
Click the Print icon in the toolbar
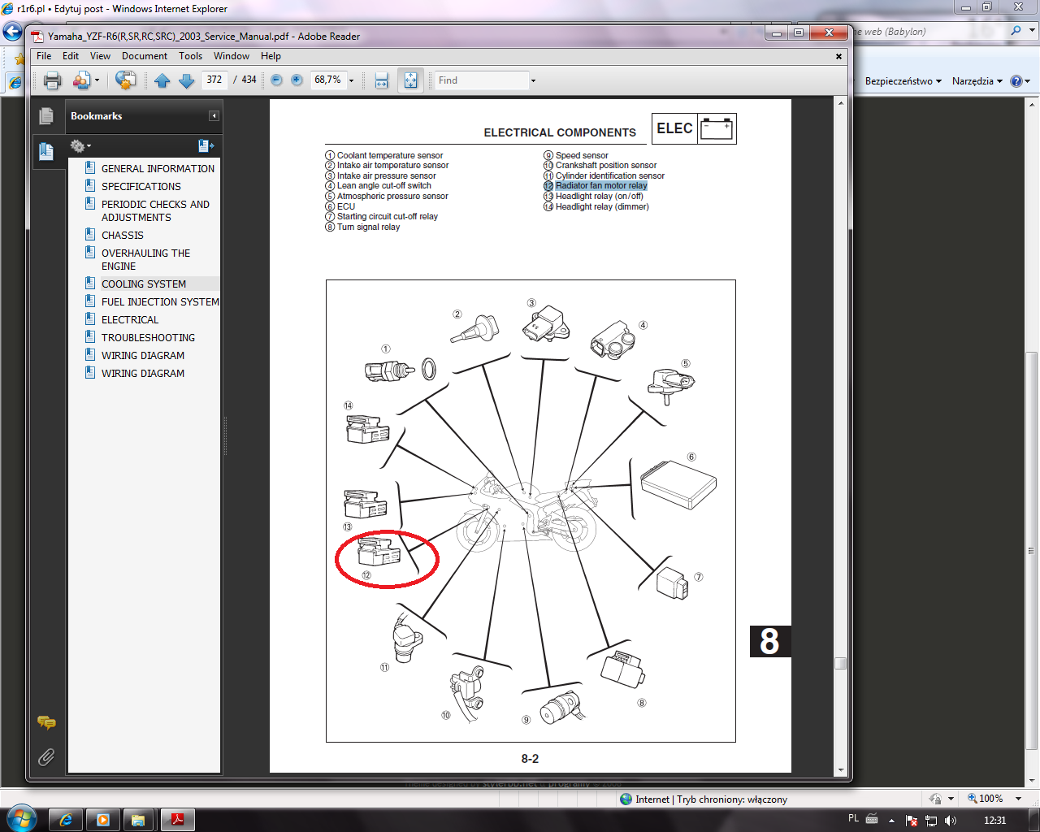(53, 80)
